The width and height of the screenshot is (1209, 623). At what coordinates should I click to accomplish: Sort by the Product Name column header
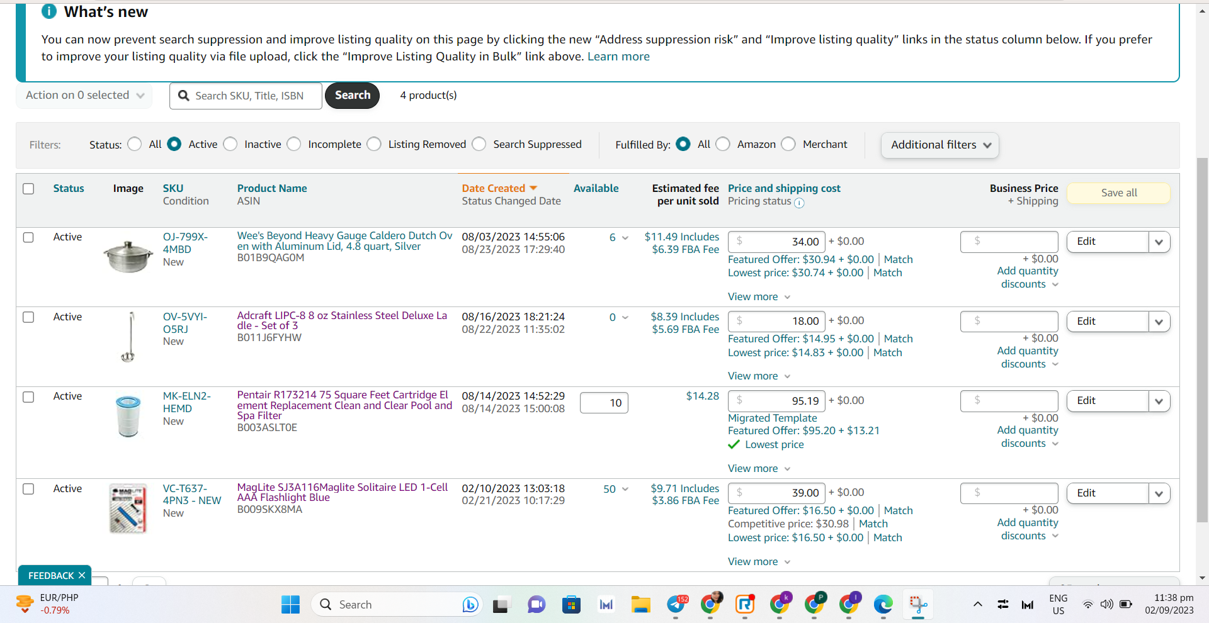tap(272, 188)
